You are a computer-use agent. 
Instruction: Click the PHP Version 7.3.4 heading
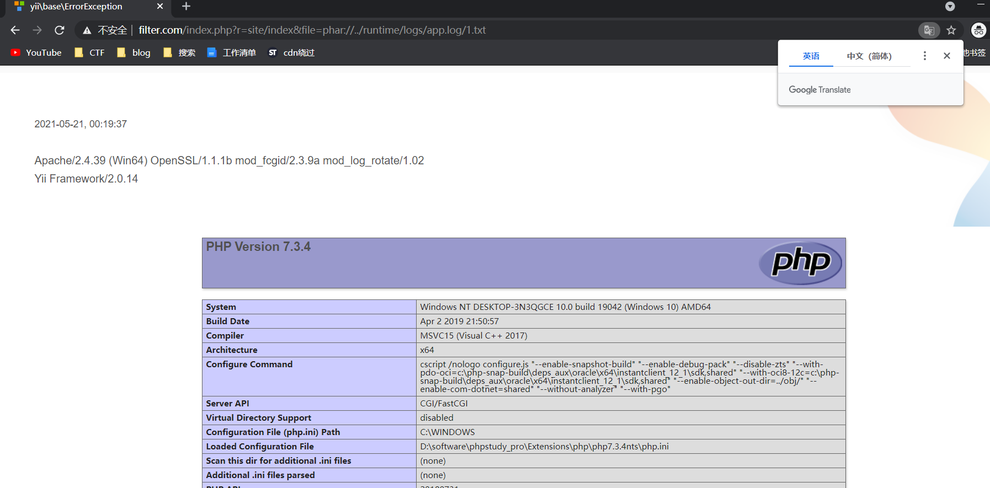258,246
